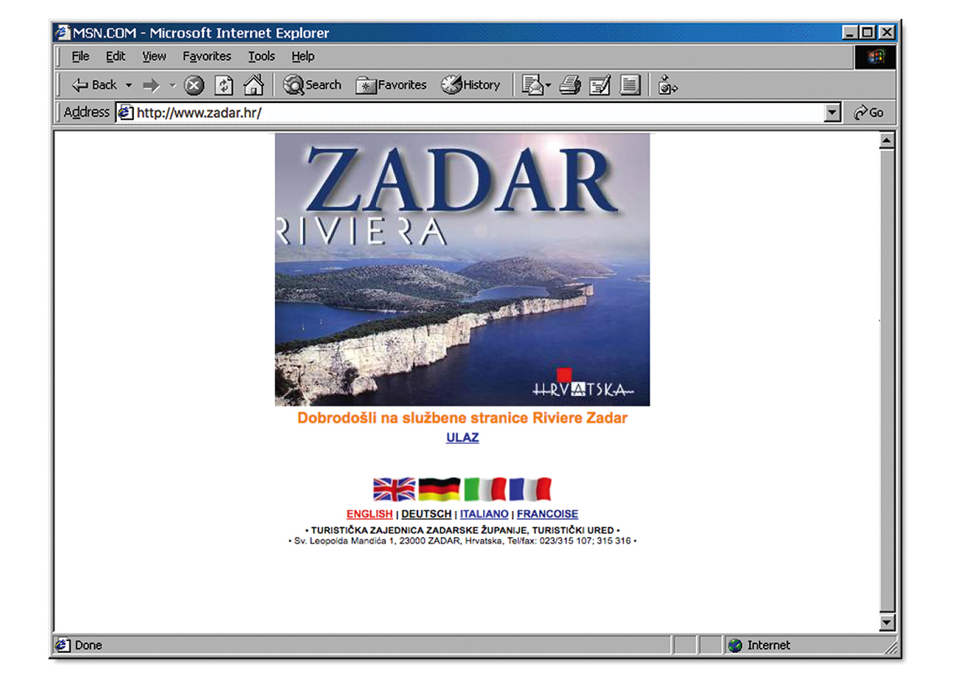Click the ULAZ link

point(461,437)
